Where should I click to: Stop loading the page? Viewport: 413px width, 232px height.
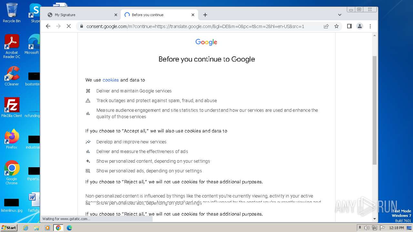[x=68, y=26]
